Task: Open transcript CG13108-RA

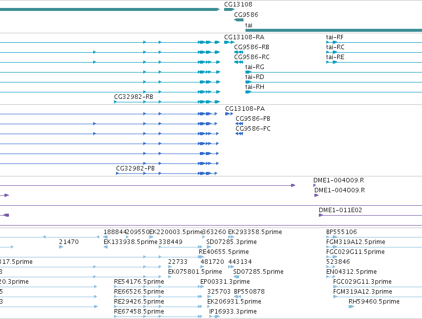Action: pyautogui.click(x=244, y=37)
